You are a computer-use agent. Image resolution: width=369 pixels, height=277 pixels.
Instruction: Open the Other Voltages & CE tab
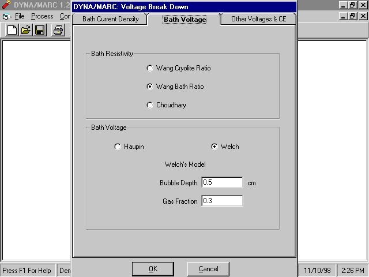[258, 19]
